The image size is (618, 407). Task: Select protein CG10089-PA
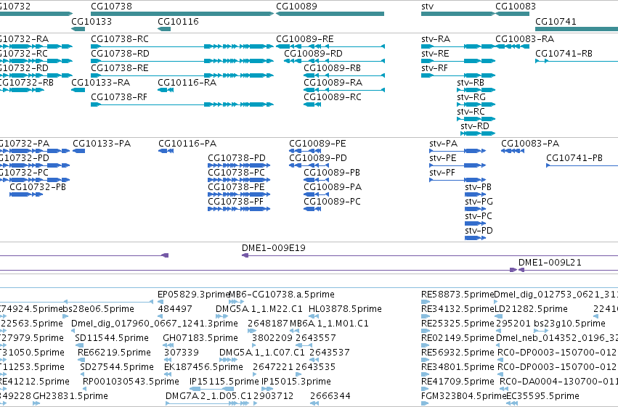click(x=317, y=195)
